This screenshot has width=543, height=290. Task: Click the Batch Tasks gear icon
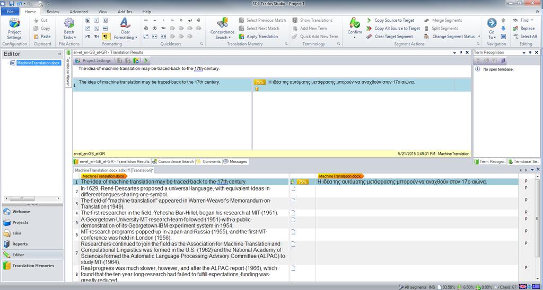tap(69, 23)
